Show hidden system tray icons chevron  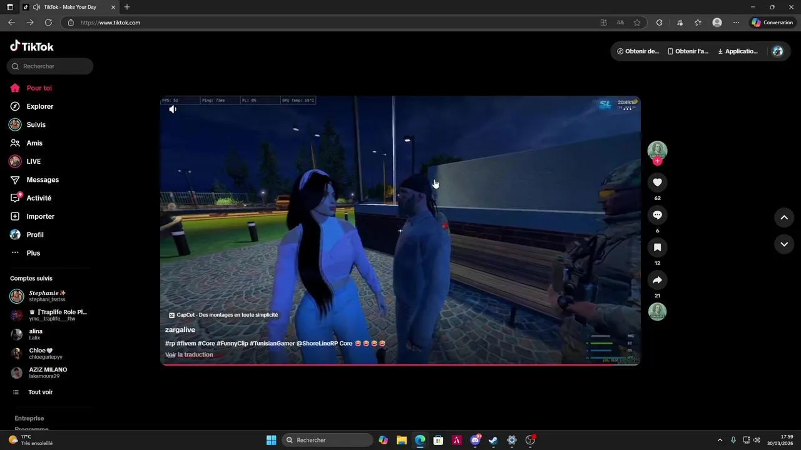[x=720, y=440]
